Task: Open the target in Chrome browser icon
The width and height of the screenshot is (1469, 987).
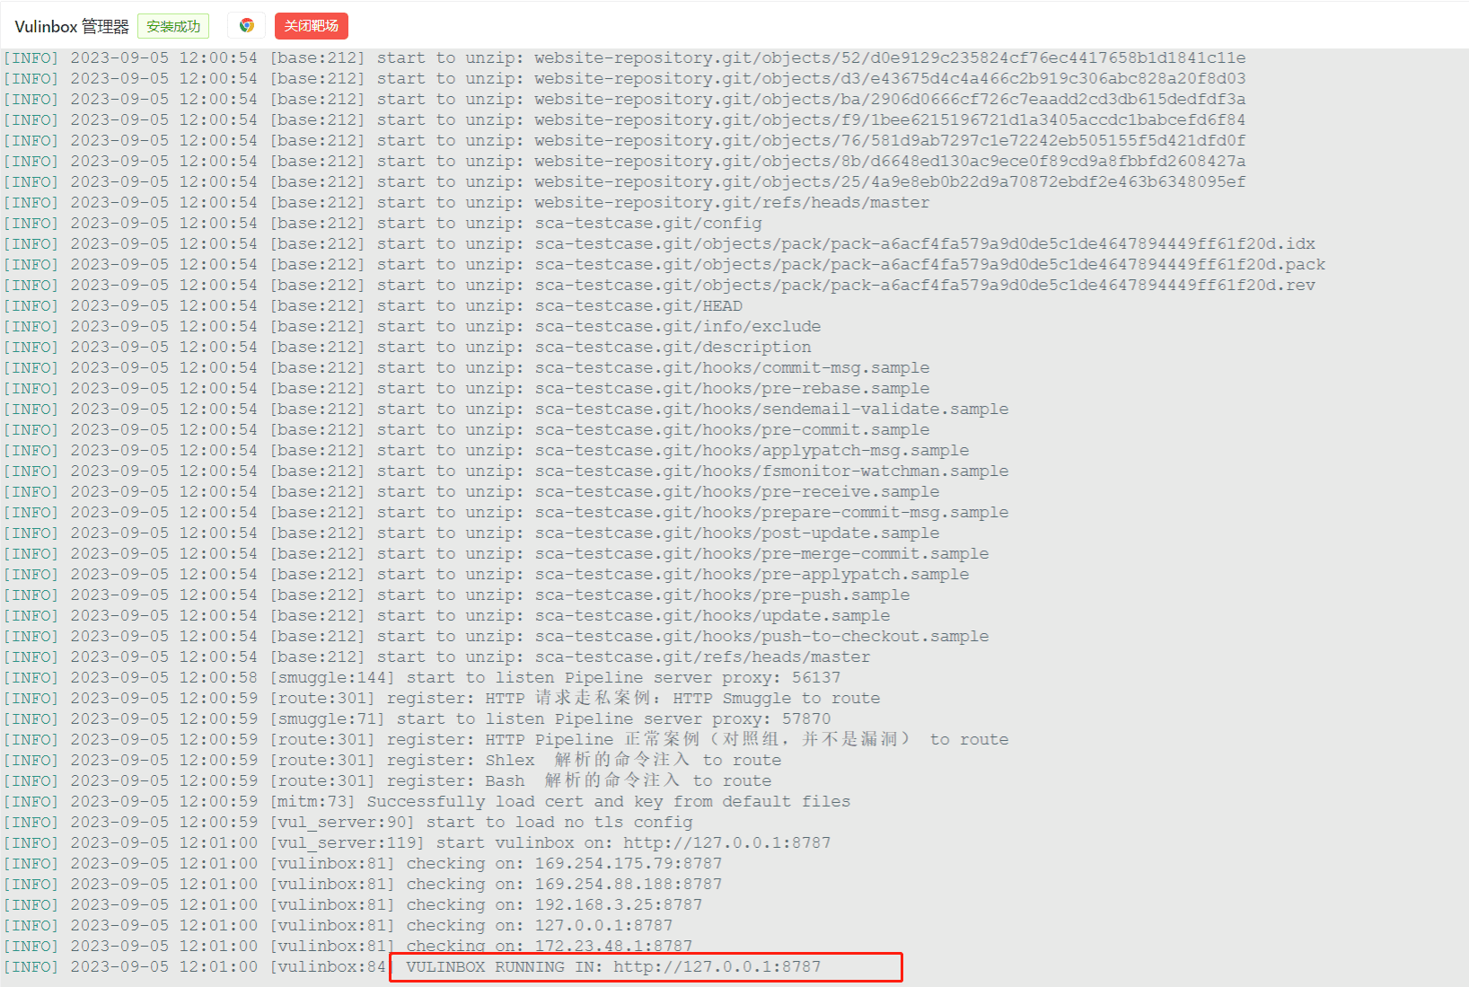Action: point(246,26)
